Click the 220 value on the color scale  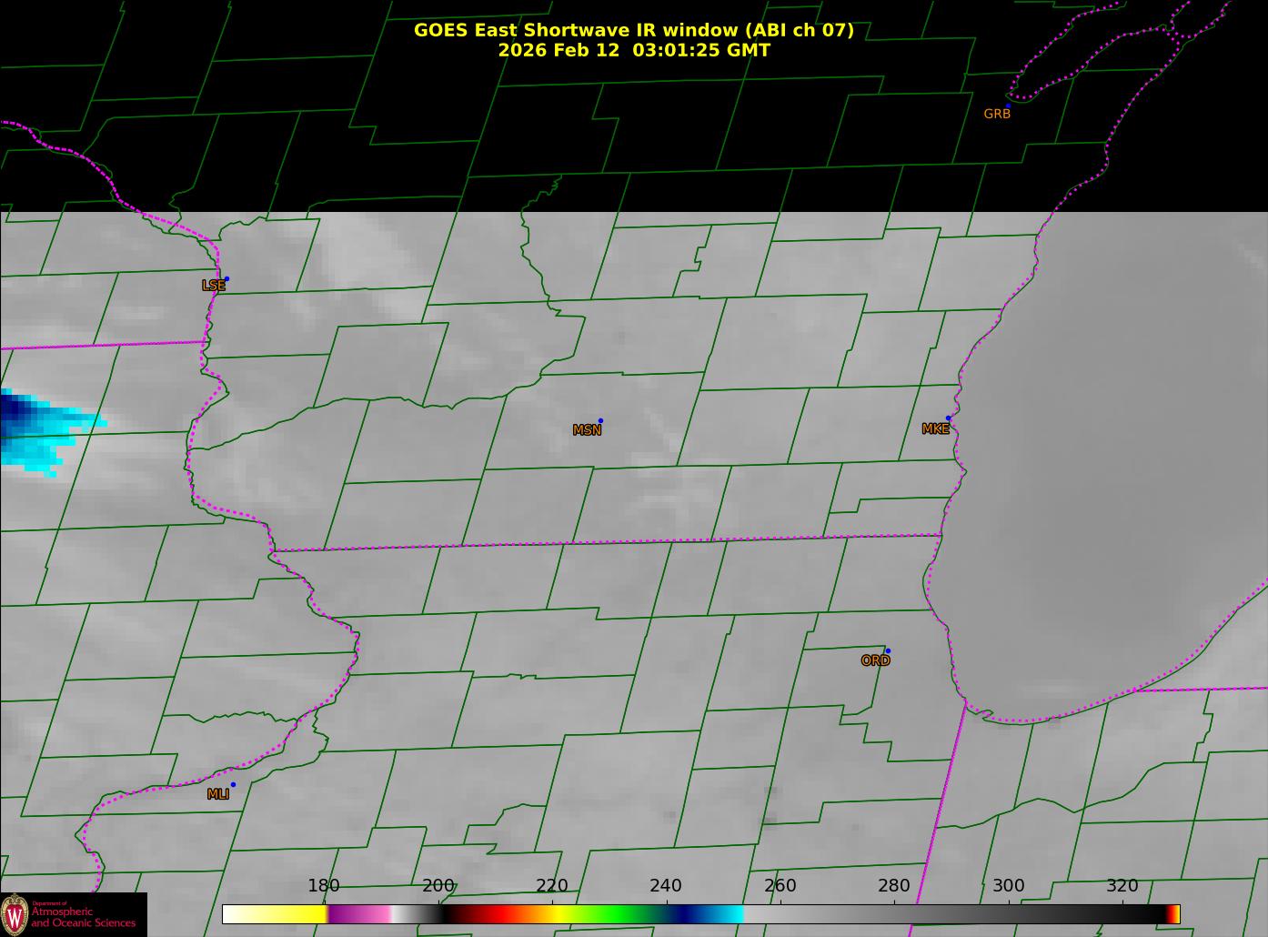click(552, 885)
